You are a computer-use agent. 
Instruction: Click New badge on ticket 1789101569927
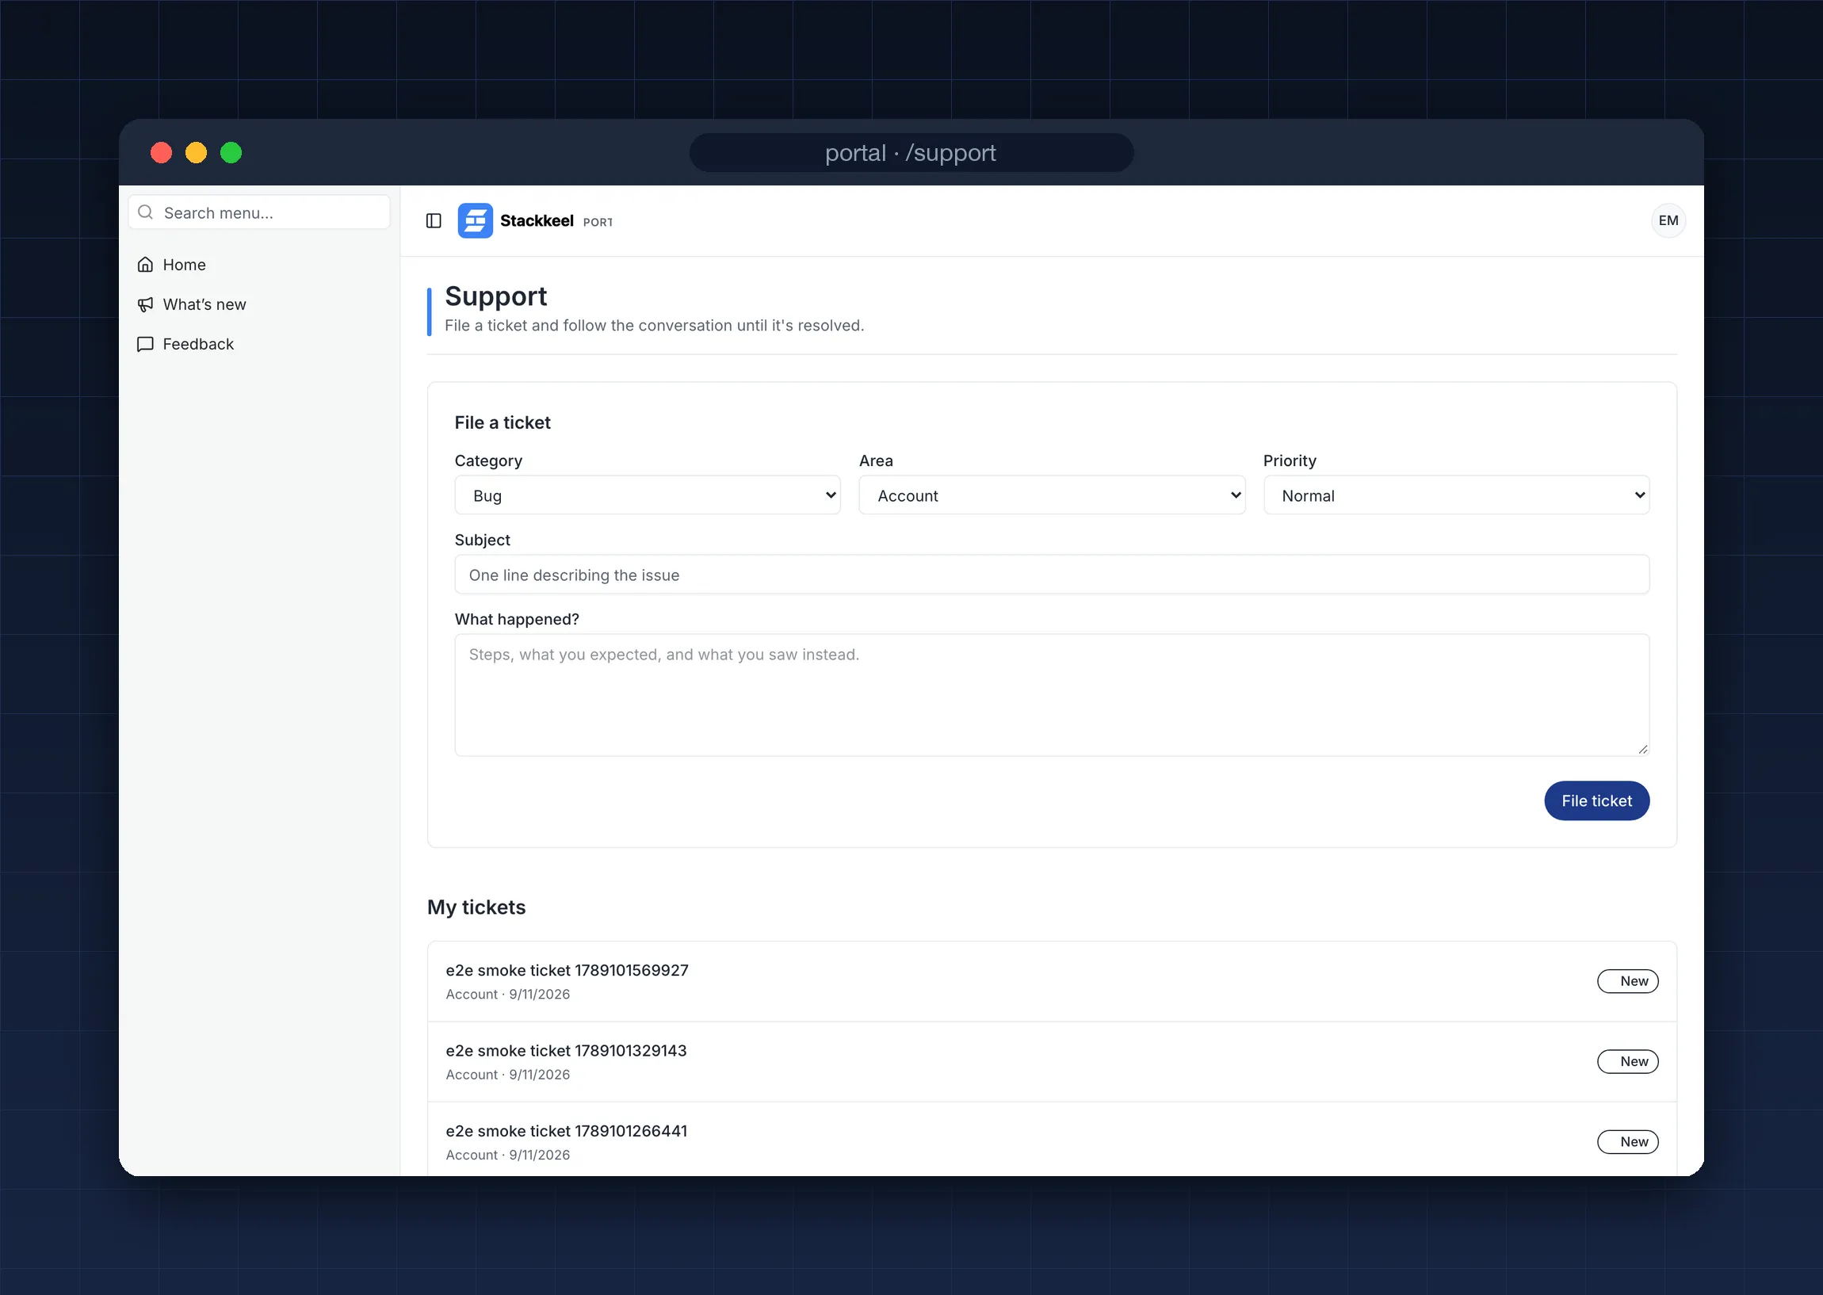coord(1627,982)
